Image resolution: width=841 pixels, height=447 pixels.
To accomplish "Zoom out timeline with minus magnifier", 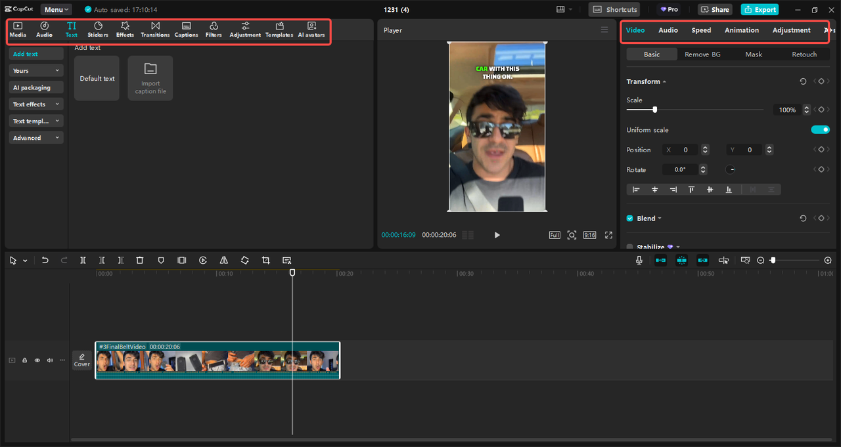I will [761, 261].
